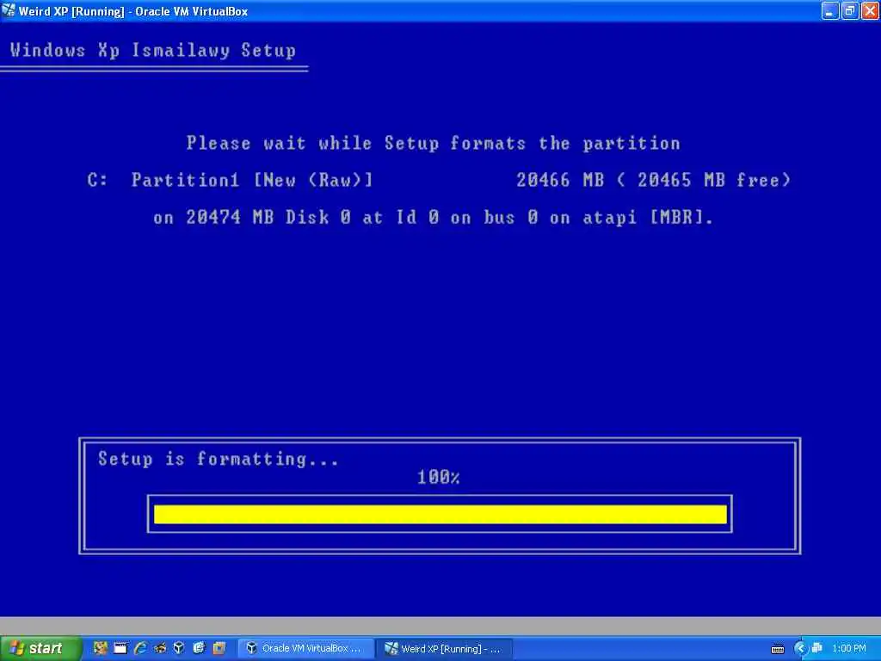Click the orange square quick launch icon
The image size is (881, 661).
(219, 648)
